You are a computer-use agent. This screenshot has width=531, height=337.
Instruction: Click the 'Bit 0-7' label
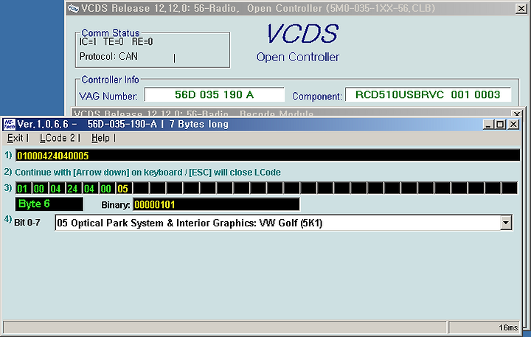pos(27,223)
